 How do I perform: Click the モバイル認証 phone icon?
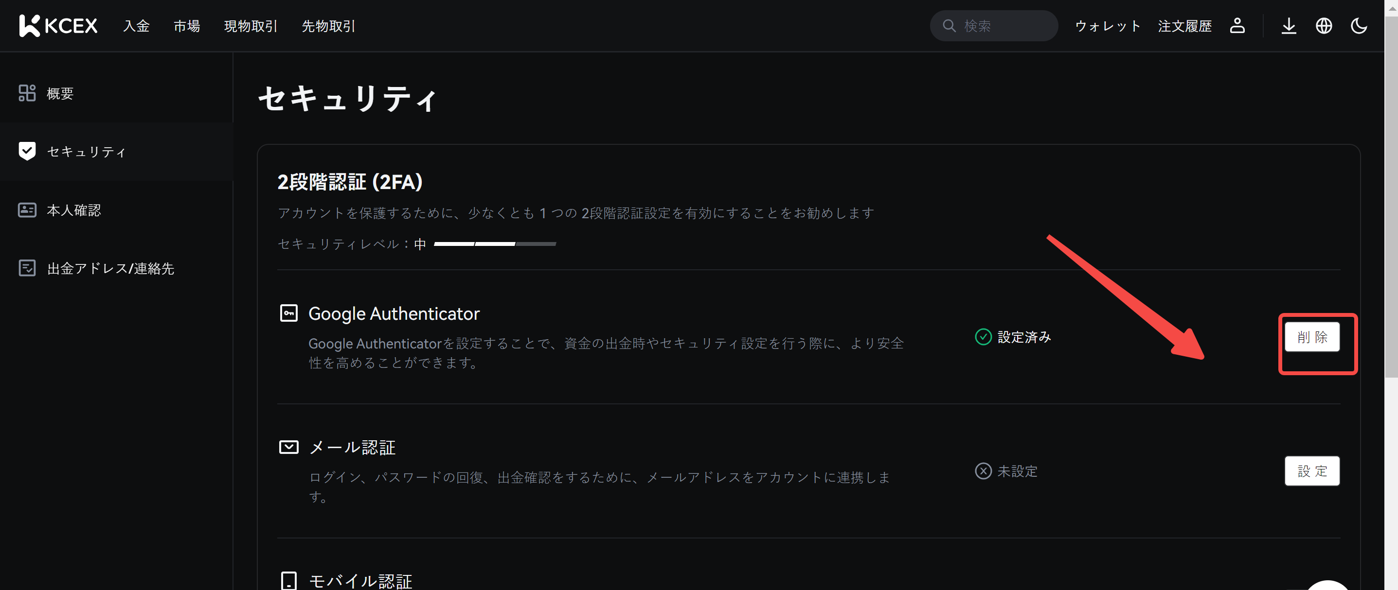(x=288, y=580)
